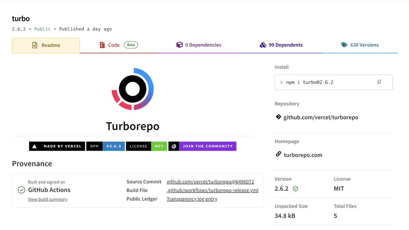The image size is (409, 230).
Task: Click the Published a day ago text
Action: (85, 29)
